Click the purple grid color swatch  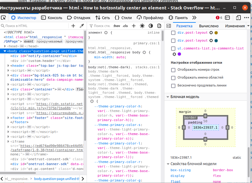[179, 54]
